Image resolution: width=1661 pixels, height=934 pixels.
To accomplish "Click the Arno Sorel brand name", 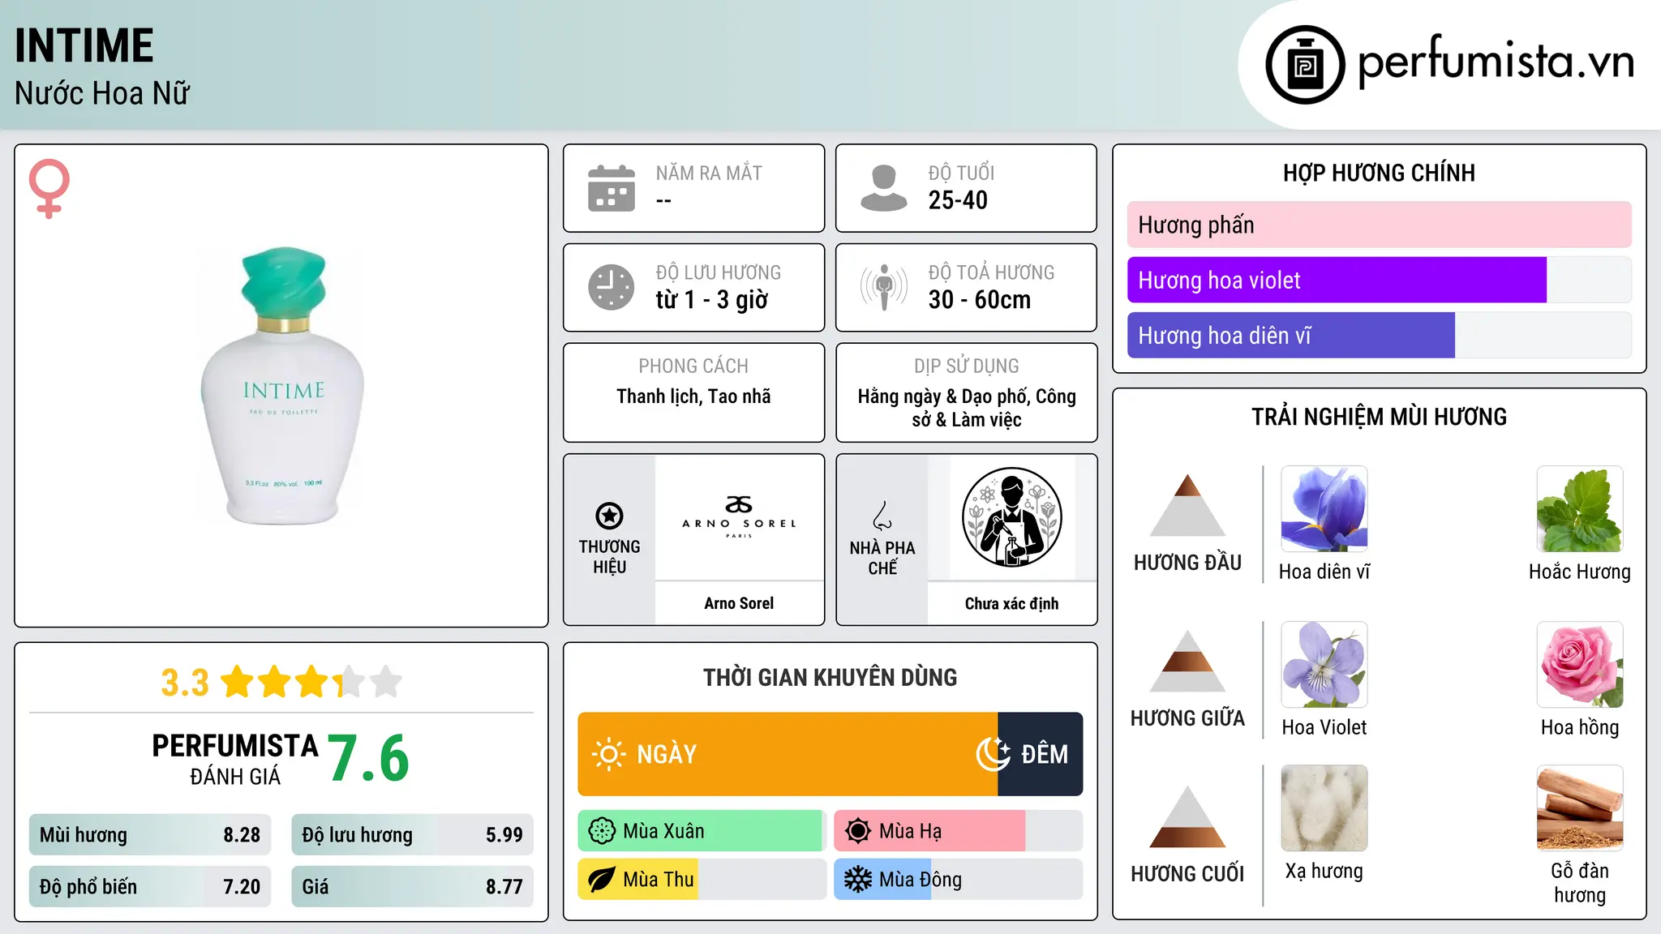I will pyautogui.click(x=739, y=603).
